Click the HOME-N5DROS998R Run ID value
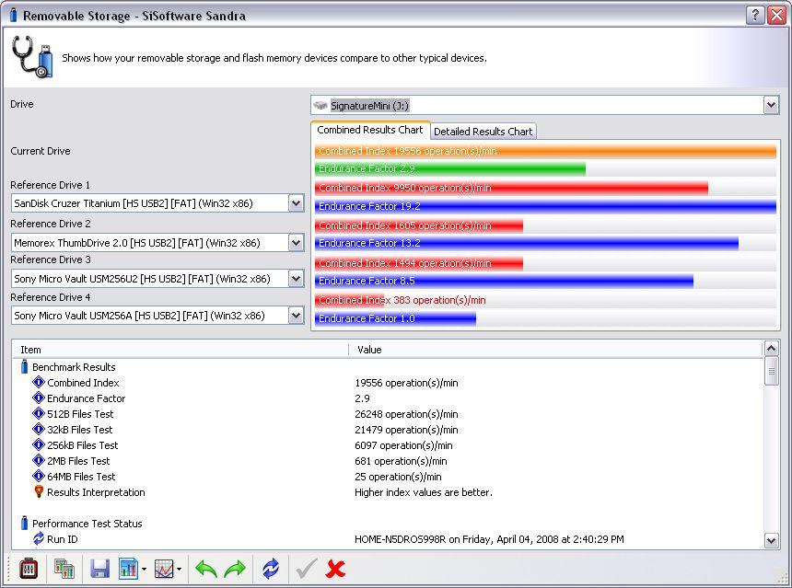This screenshot has width=792, height=588. point(489,539)
